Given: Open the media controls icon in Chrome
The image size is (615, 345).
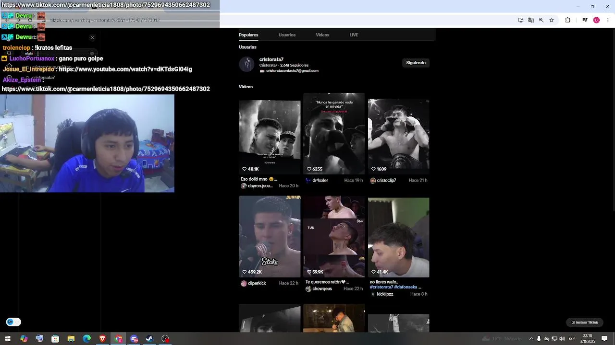Looking at the screenshot, I should [x=585, y=20].
